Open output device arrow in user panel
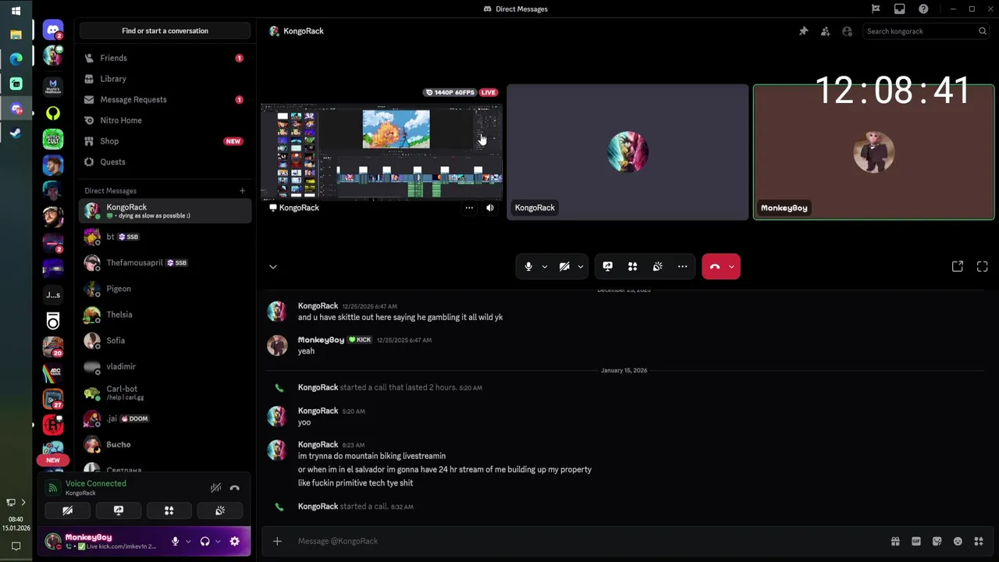 [x=218, y=541]
